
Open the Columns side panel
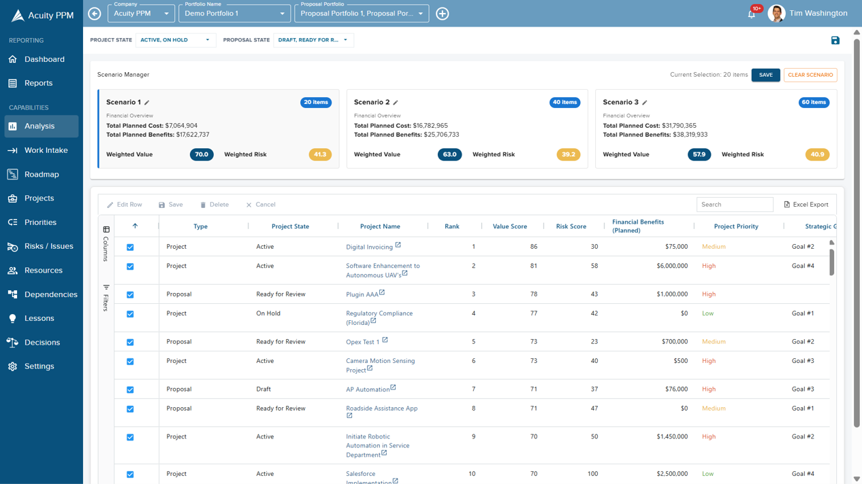106,244
